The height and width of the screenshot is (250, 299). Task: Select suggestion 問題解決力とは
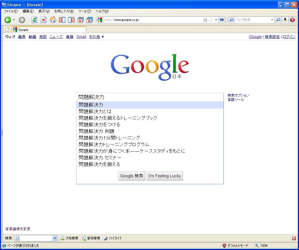[150, 111]
